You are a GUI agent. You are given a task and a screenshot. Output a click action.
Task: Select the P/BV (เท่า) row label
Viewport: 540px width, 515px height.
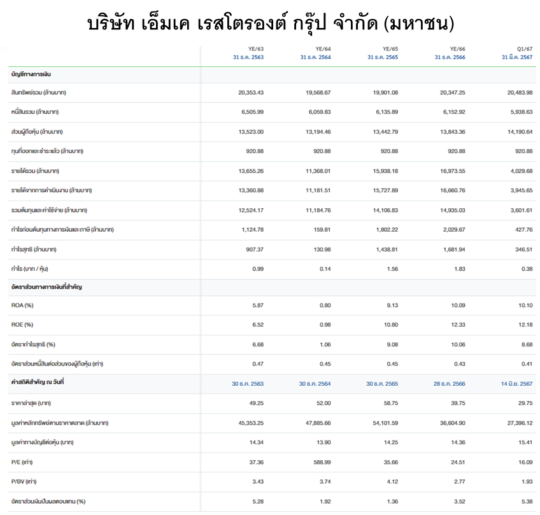coord(24,481)
